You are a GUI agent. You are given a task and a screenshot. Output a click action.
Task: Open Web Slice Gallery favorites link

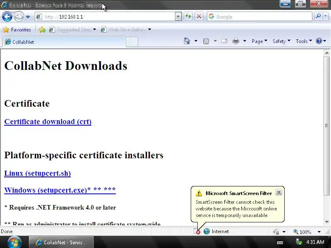126,30
